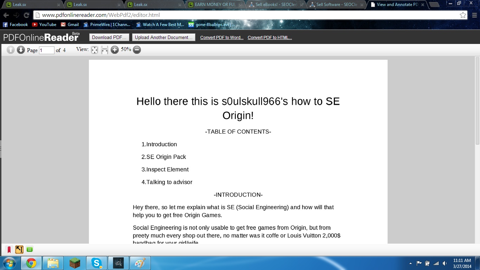Bookmark this page with the star
The image size is (480, 270).
click(463, 15)
